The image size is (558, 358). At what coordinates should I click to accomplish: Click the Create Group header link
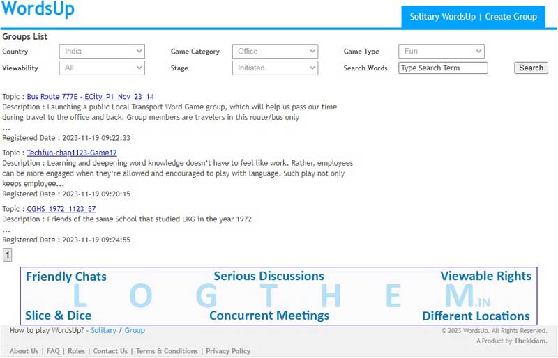tap(511, 17)
